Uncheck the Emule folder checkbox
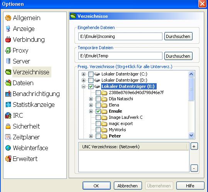This screenshot has width=208, height=192. click(x=98, y=111)
